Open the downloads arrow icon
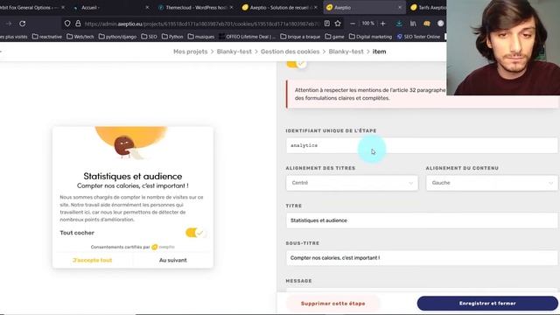This screenshot has height=315, width=560. (x=399, y=24)
